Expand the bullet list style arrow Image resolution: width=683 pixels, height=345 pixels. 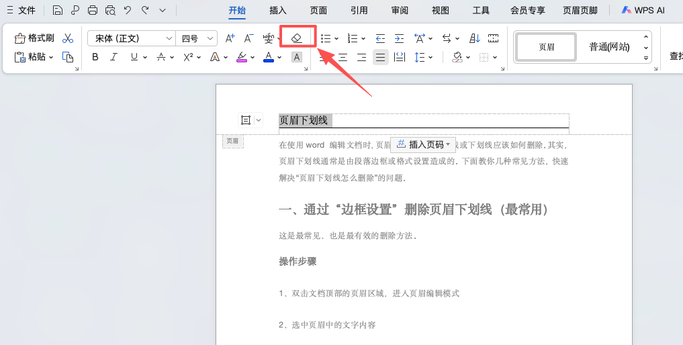(x=336, y=39)
